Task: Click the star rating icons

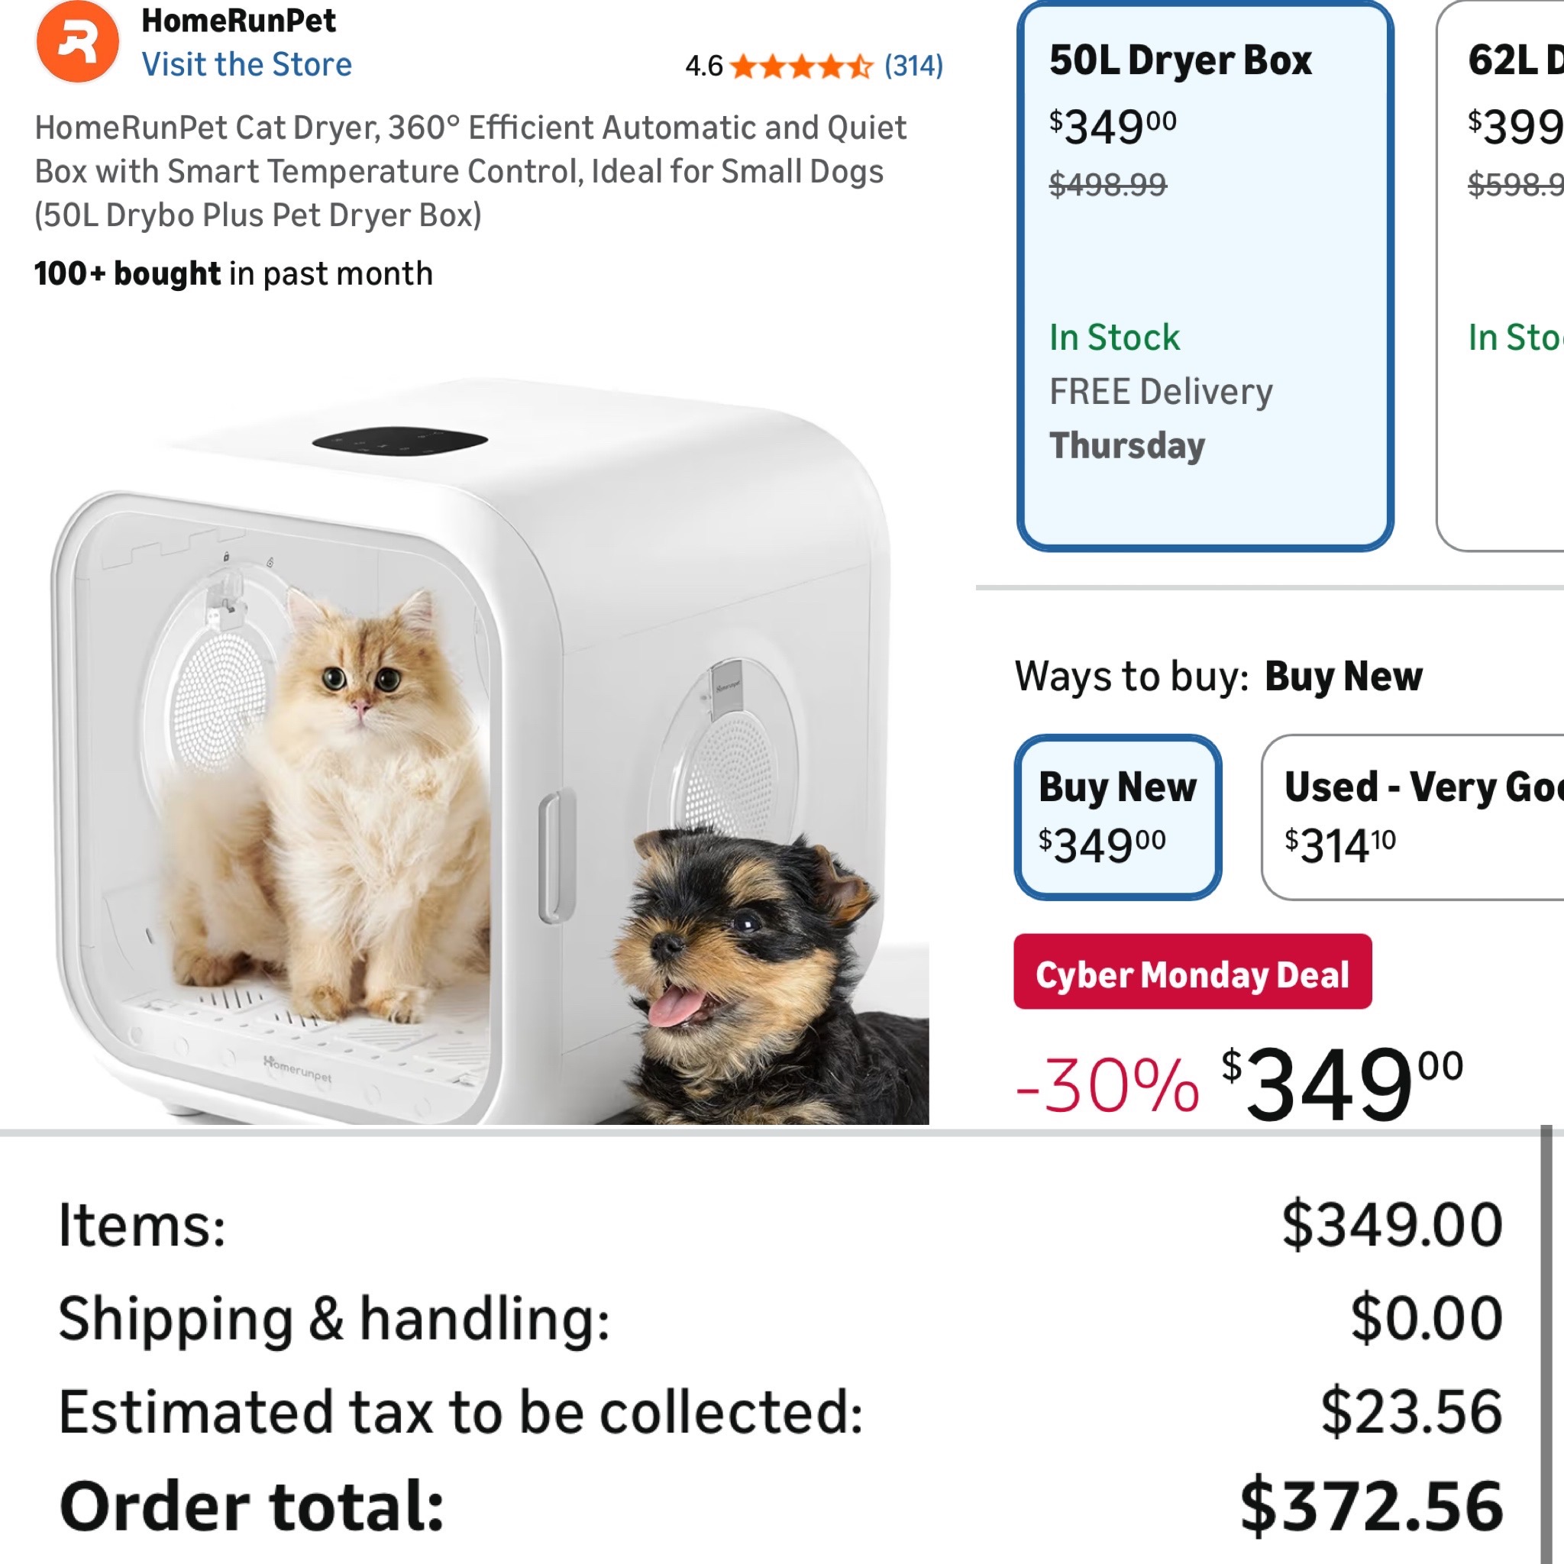Action: pyautogui.click(x=800, y=66)
